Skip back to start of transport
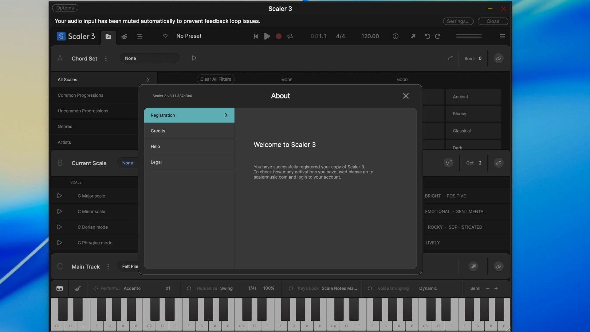This screenshot has height=332, width=590. coord(256,36)
